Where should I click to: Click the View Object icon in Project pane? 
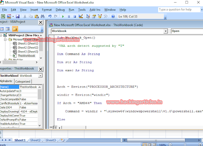point(8,29)
